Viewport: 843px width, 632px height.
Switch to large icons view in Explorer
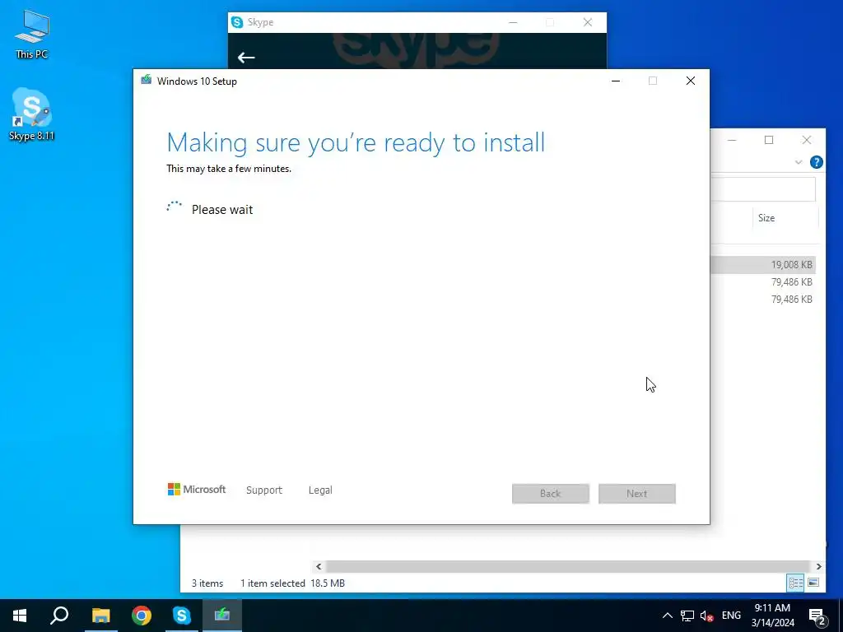pos(813,583)
